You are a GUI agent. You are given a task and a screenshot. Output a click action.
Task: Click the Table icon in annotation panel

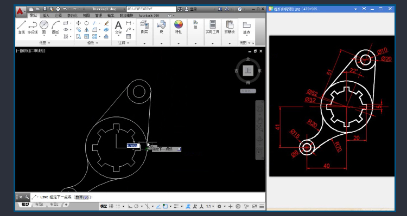pyautogui.click(x=129, y=36)
